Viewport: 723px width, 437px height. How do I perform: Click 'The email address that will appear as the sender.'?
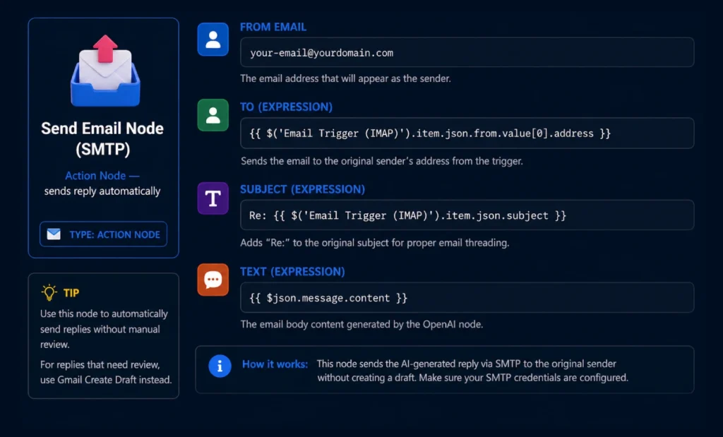click(x=345, y=78)
